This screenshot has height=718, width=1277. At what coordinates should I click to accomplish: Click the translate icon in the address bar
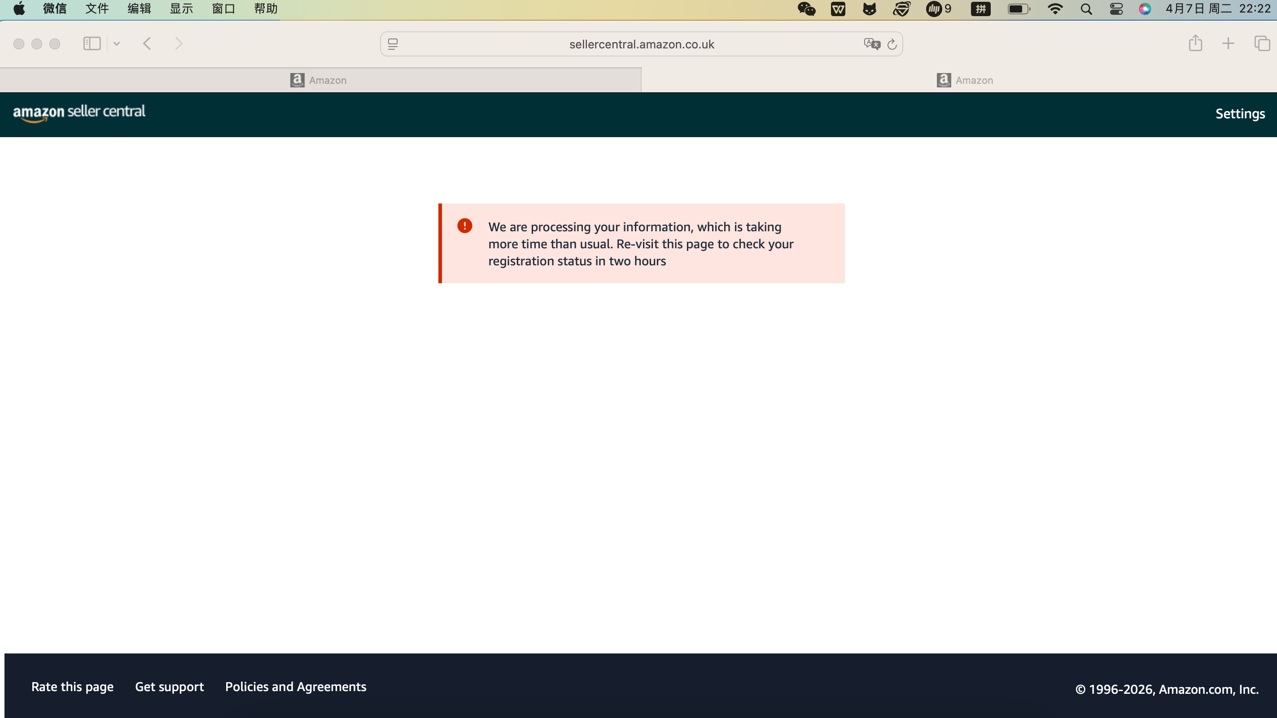click(x=871, y=44)
